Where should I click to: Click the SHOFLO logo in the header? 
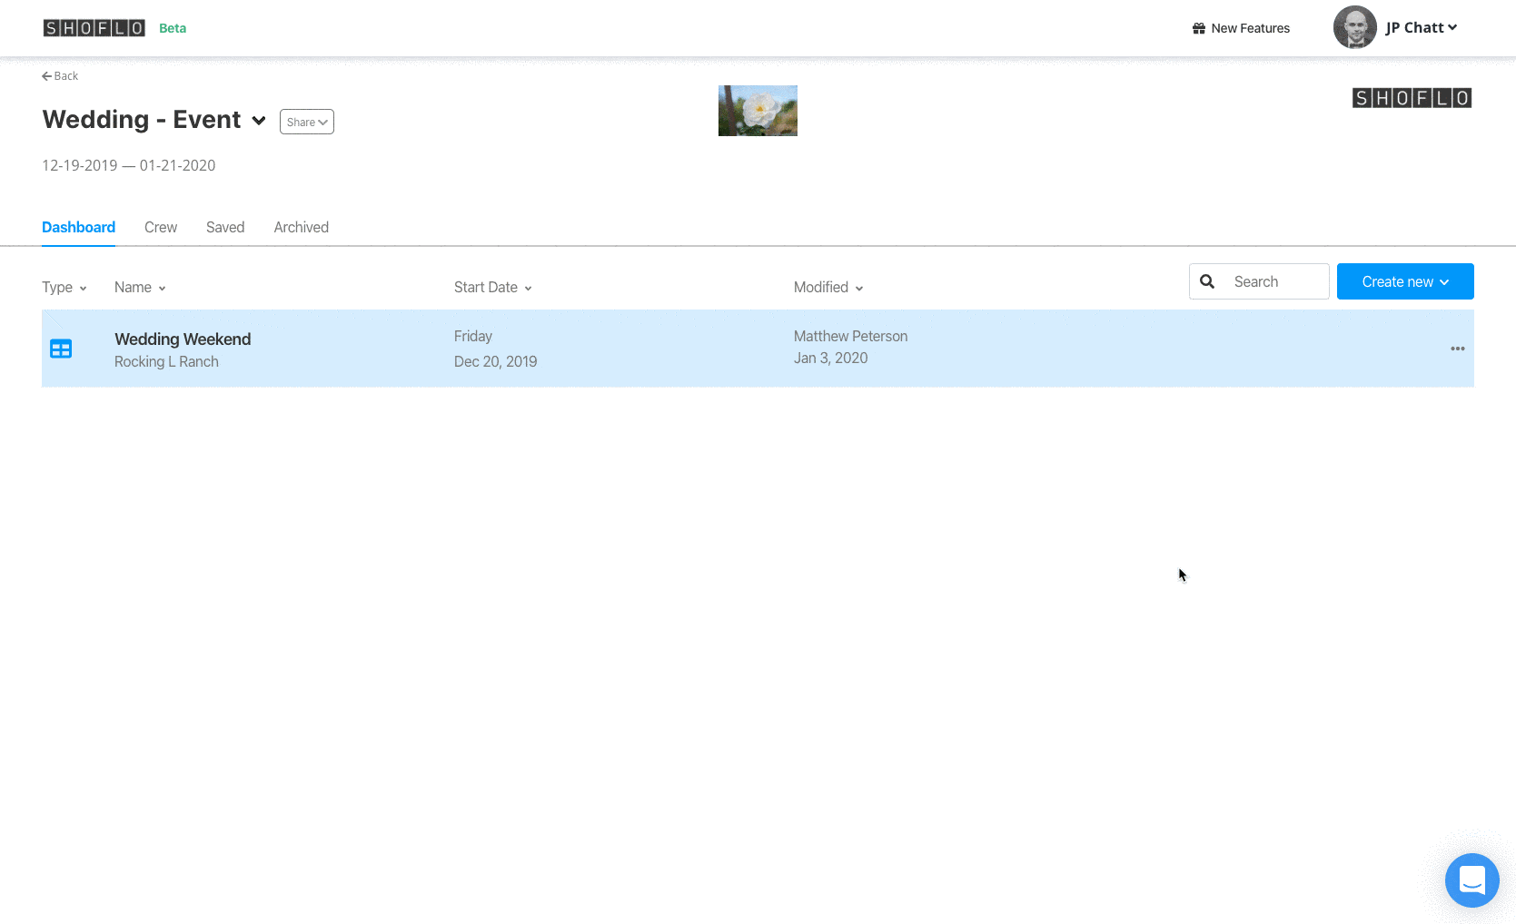coord(94,26)
